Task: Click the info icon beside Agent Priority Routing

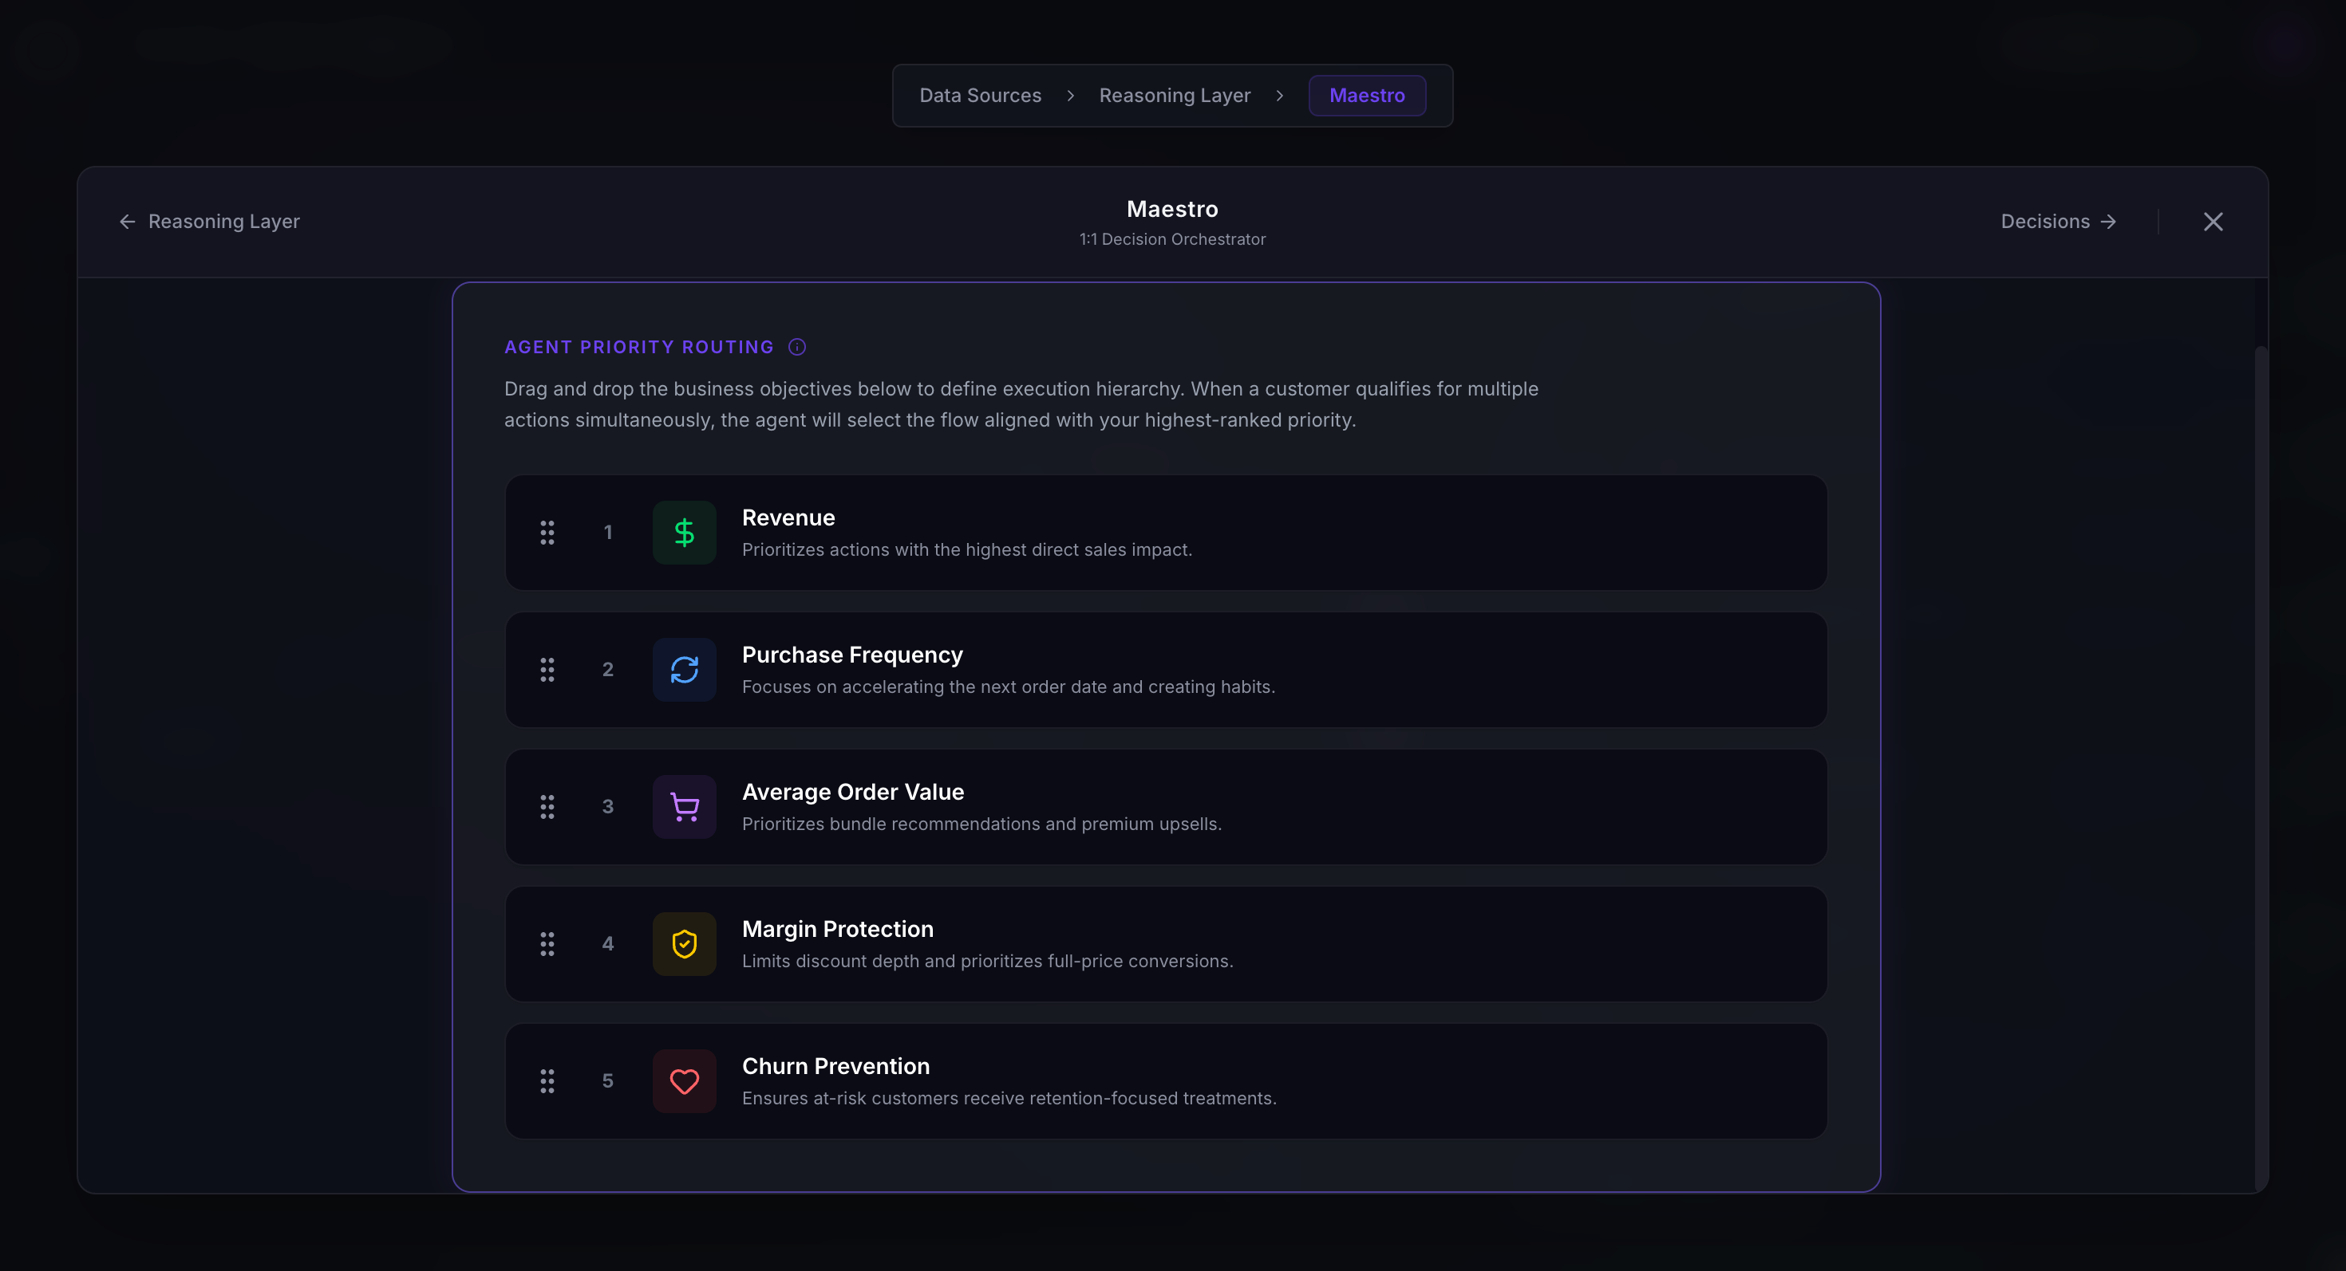Action: pyautogui.click(x=797, y=347)
